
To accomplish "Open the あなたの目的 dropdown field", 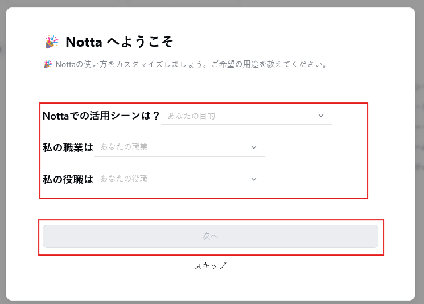I will (246, 116).
